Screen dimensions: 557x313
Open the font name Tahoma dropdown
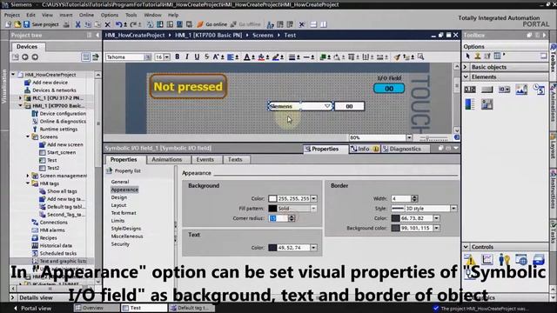[x=147, y=57]
